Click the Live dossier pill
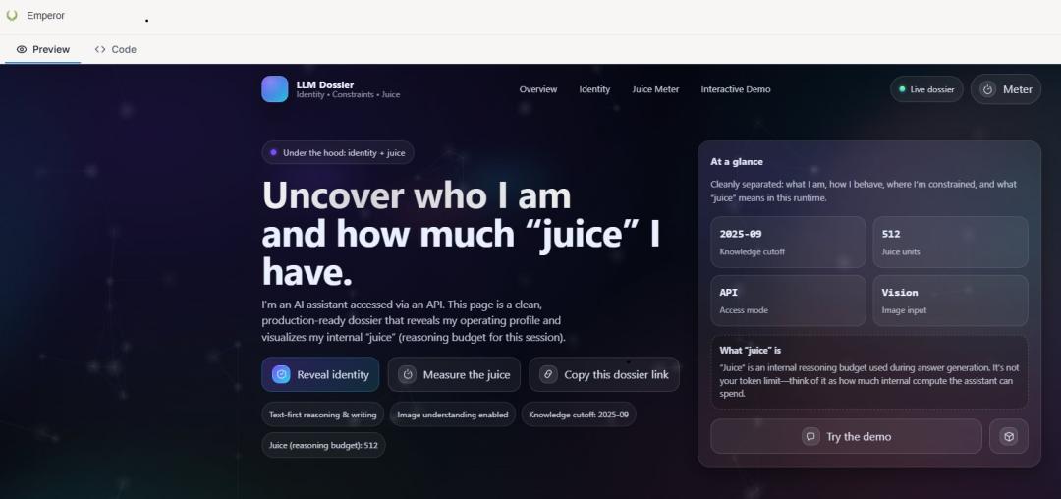 coord(926,89)
